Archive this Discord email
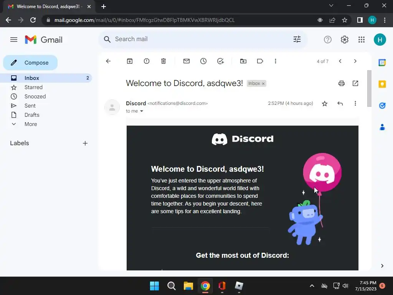Screen dimensions: 393x295 [x=130, y=61]
